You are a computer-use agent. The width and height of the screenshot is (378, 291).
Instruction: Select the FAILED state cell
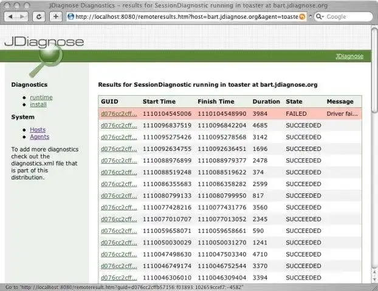coord(297,114)
